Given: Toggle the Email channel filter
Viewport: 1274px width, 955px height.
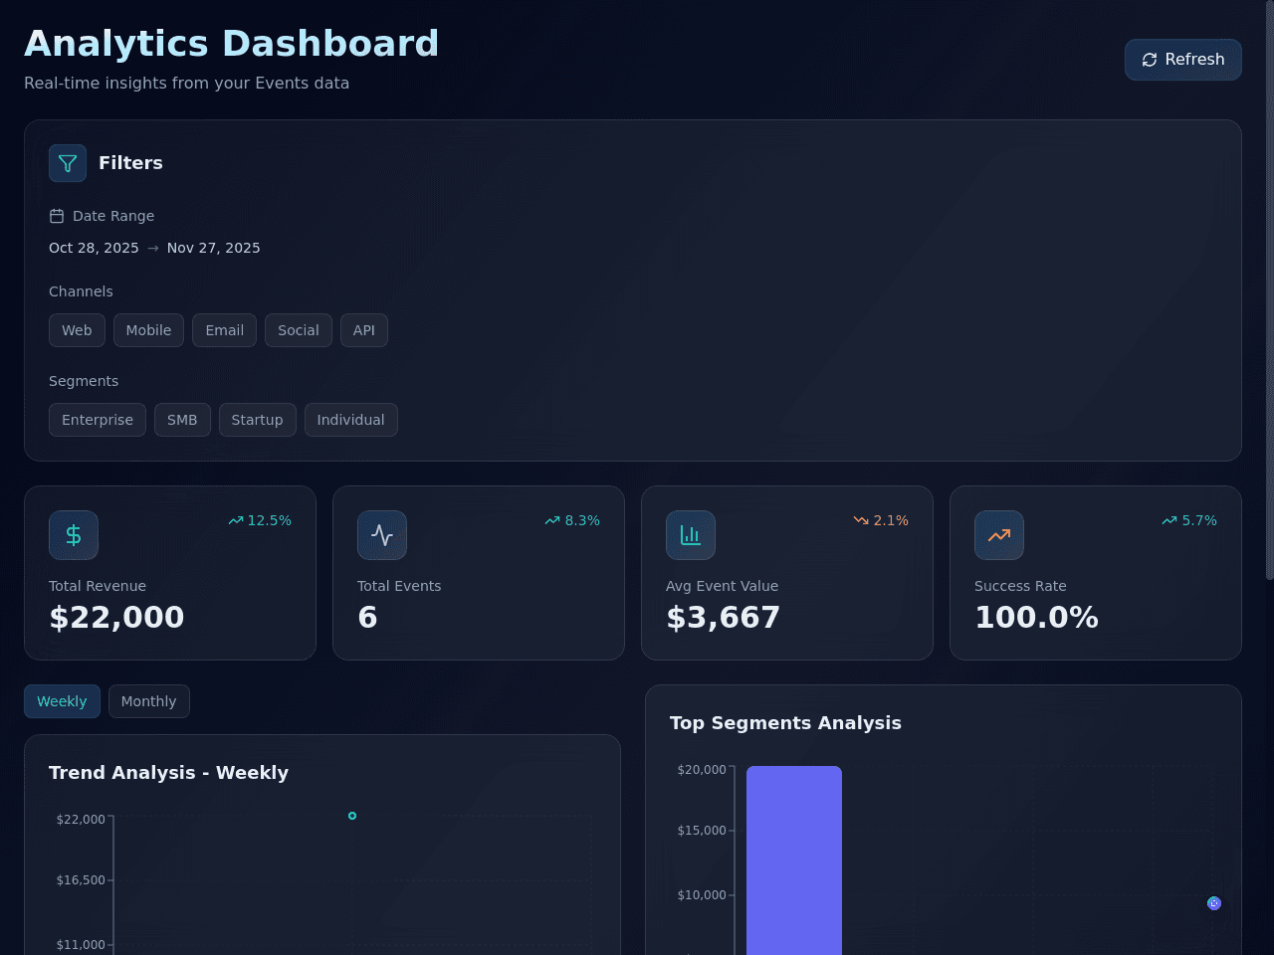Looking at the screenshot, I should pos(224,330).
